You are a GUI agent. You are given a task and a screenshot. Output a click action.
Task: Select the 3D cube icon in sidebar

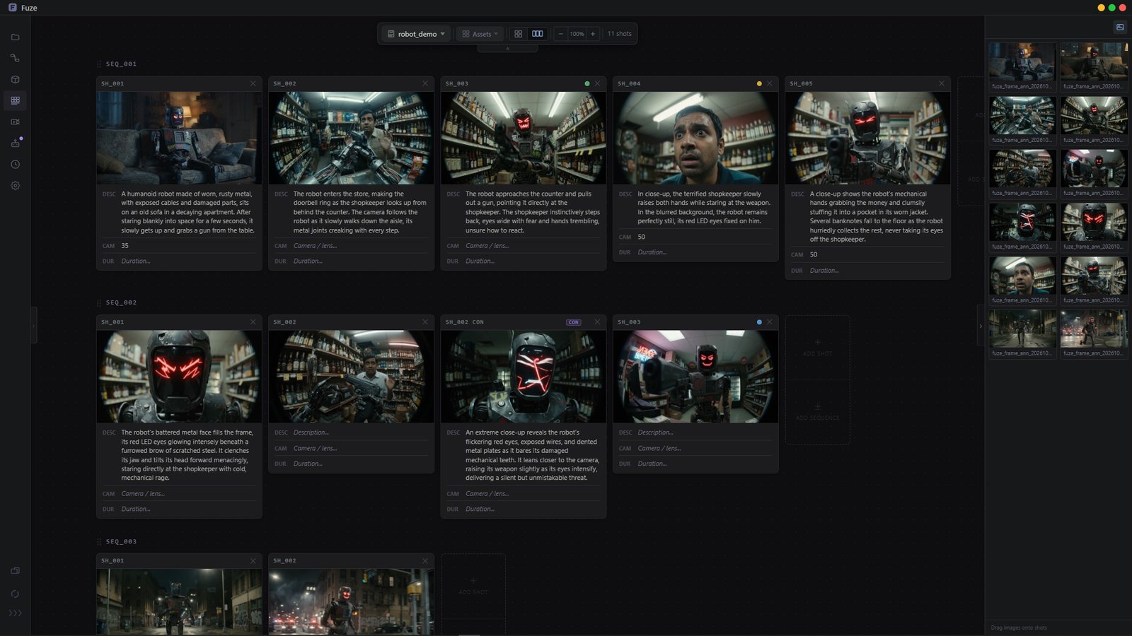coord(15,79)
